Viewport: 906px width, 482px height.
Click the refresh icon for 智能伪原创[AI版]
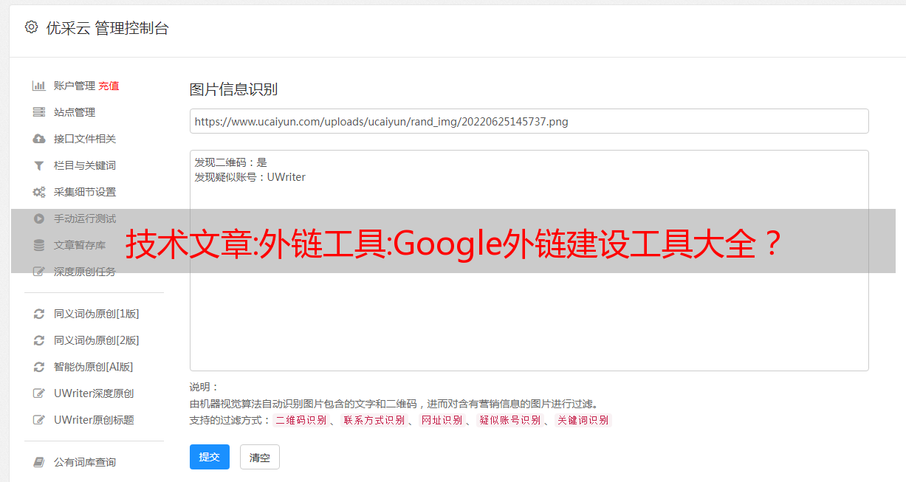click(39, 367)
